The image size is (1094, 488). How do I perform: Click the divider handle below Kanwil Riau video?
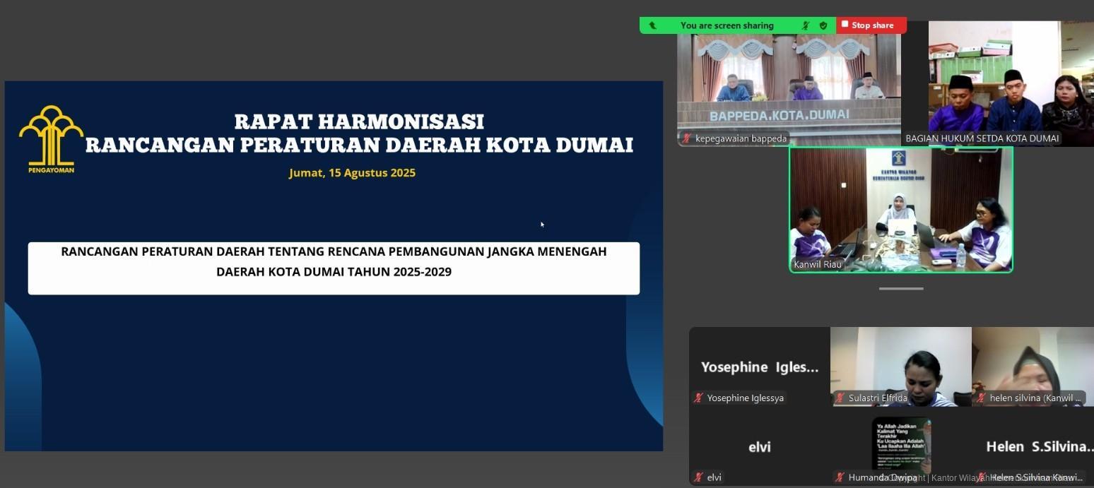tap(901, 289)
